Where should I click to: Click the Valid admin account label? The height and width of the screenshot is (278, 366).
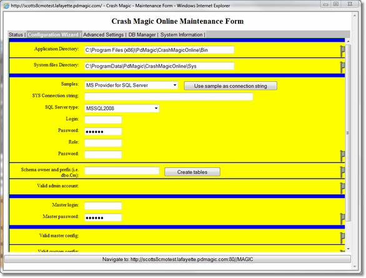click(58, 186)
